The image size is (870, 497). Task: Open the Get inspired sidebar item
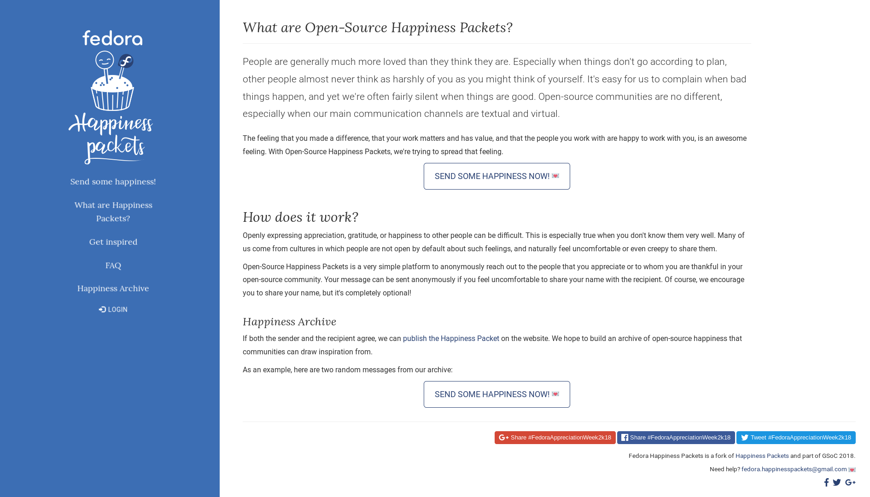113,242
